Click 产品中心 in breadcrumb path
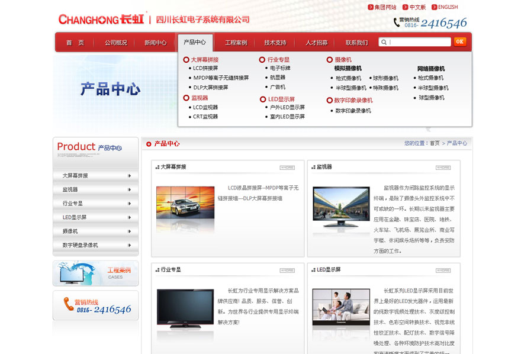This screenshot has height=354, width=521. click(457, 143)
